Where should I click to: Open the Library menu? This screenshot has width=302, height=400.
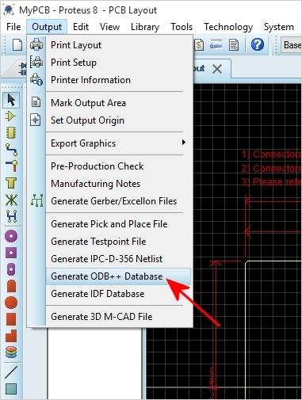click(x=145, y=27)
